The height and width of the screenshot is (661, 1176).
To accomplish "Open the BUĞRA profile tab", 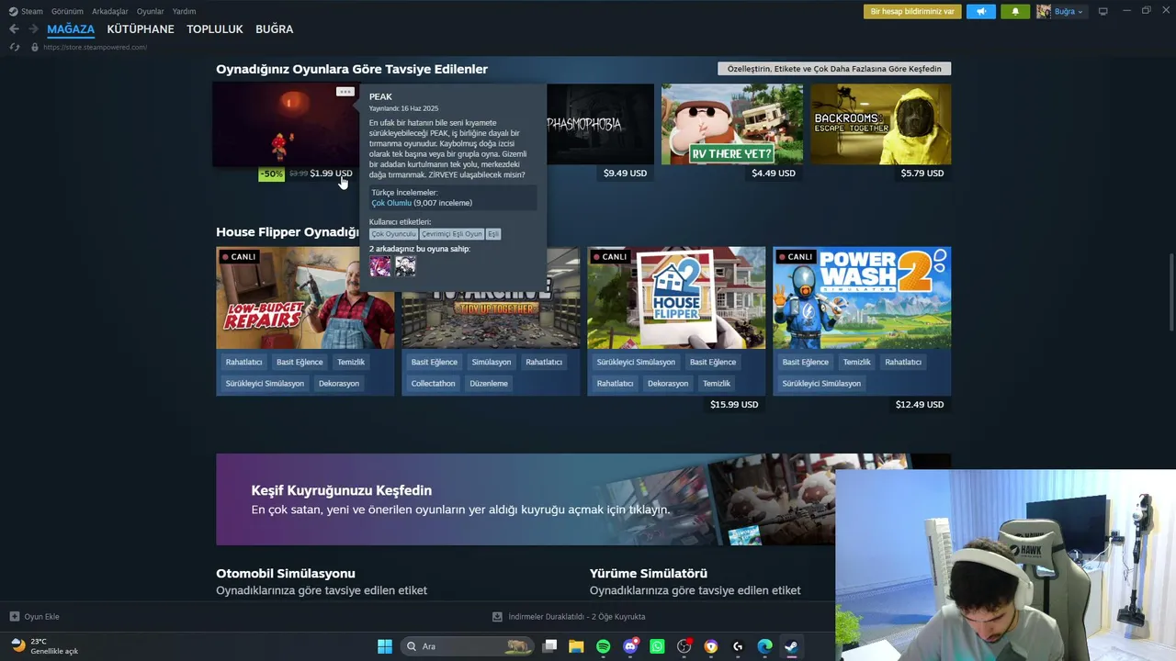I will 275,29.
